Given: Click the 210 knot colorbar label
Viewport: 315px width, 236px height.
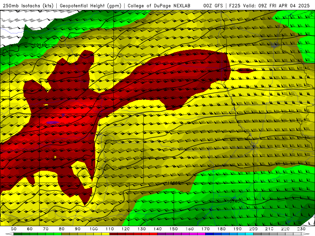Looking at the screenshot, I should point(270,229).
